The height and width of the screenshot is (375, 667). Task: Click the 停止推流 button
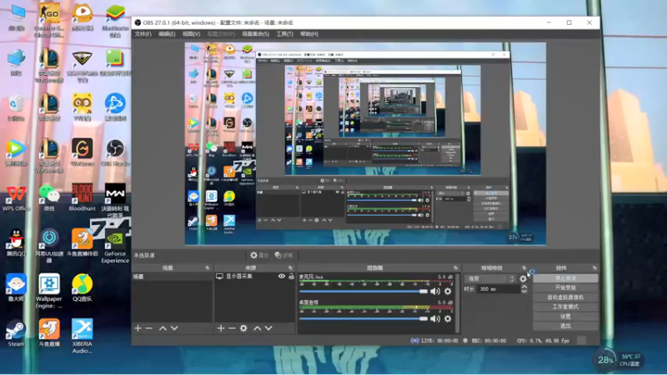(565, 278)
